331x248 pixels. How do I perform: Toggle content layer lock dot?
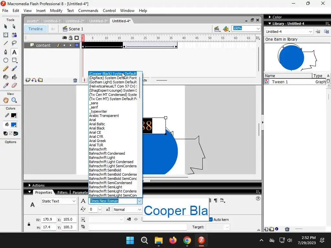70,45
